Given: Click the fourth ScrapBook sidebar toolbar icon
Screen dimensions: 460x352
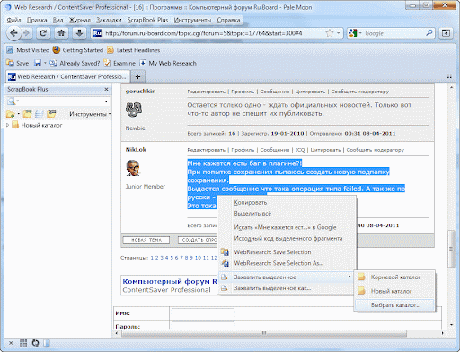Looking at the screenshot, I should (51, 114).
